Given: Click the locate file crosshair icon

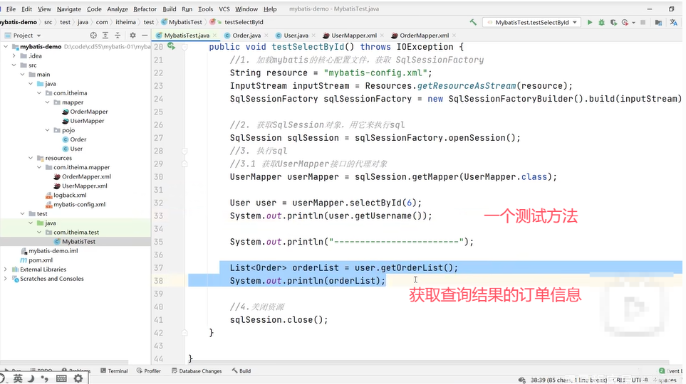Looking at the screenshot, I should click(93, 36).
